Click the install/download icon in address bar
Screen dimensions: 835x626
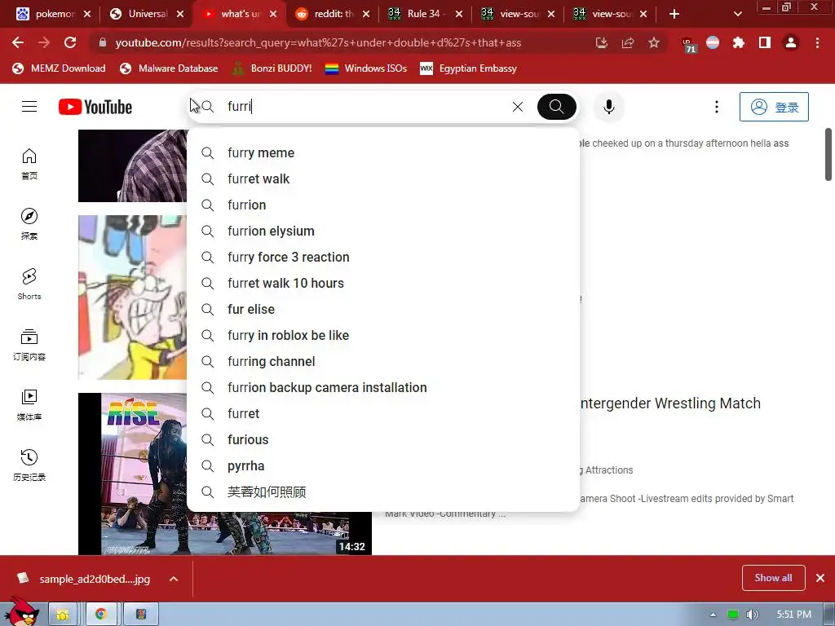tap(602, 42)
